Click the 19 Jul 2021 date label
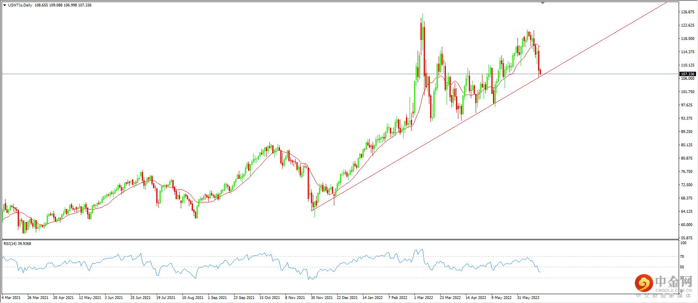Screen dimensions: 698x303 pyautogui.click(x=166, y=298)
